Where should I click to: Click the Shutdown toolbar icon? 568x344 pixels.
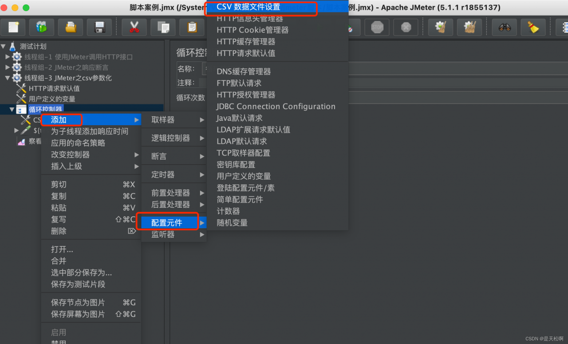tap(406, 28)
